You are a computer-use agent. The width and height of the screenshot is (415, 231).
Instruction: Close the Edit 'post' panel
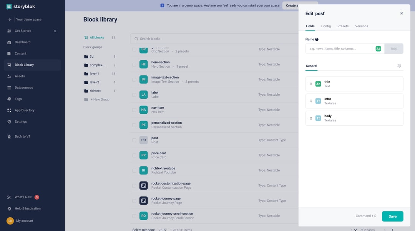[402, 13]
